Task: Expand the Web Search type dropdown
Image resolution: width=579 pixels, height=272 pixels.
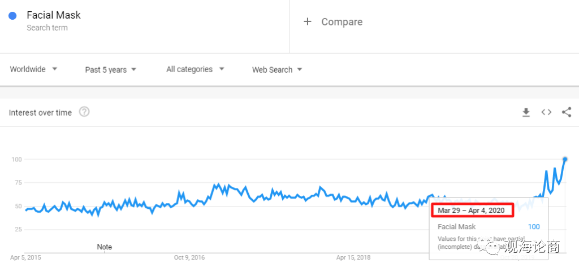Action: coord(277,69)
